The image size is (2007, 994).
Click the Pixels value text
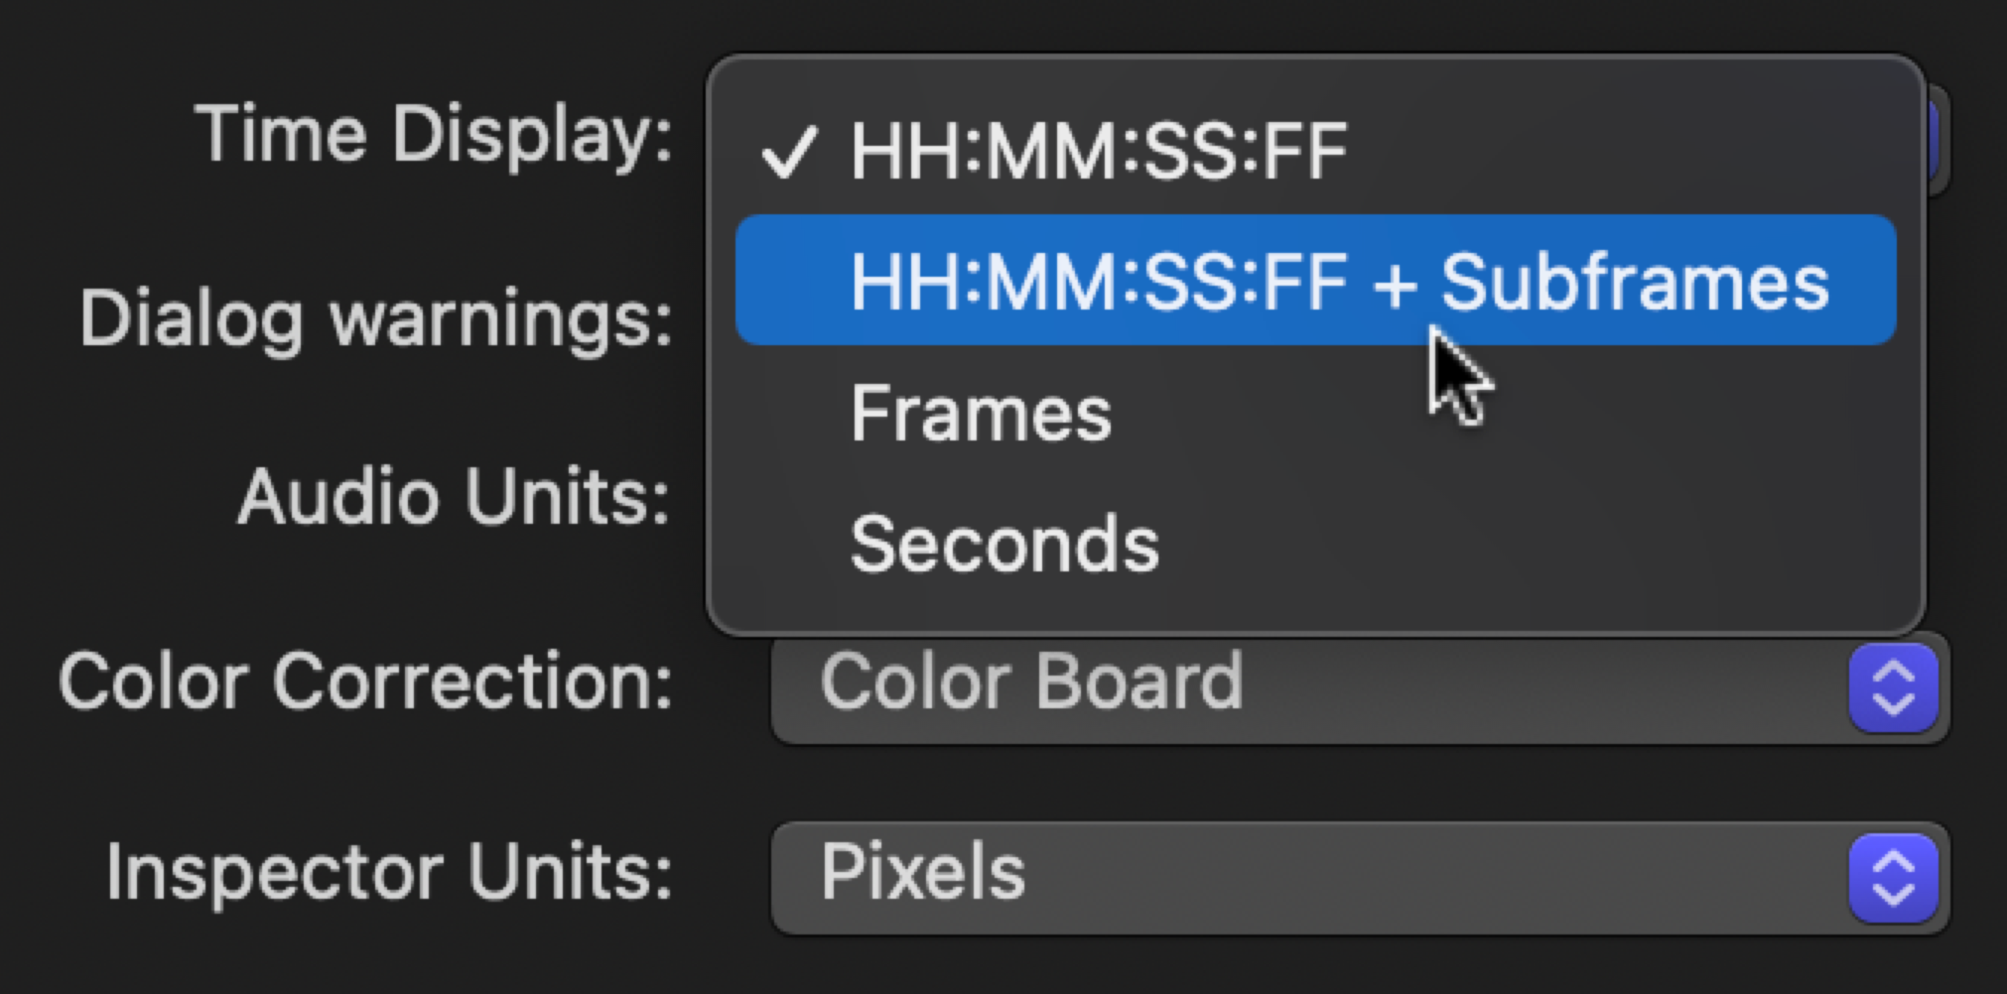(922, 872)
